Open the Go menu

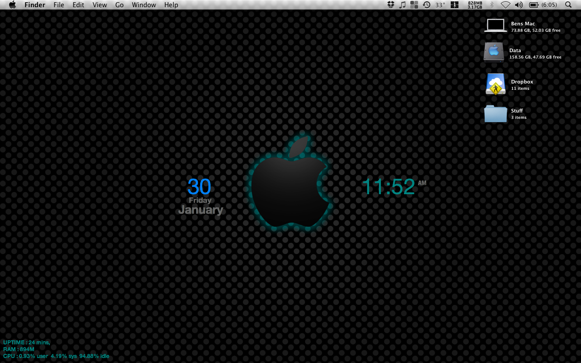(x=119, y=5)
